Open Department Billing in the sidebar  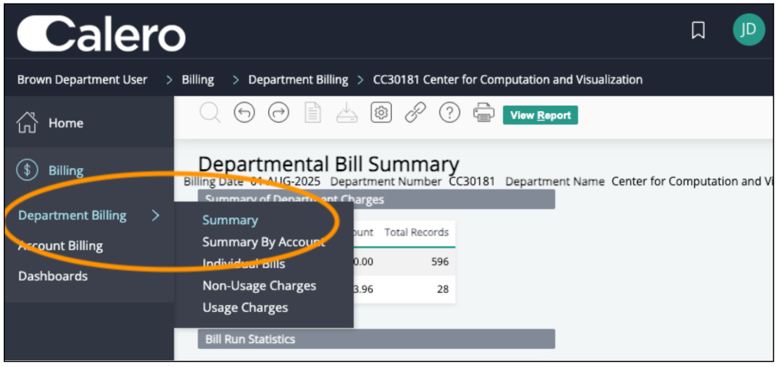pos(72,216)
